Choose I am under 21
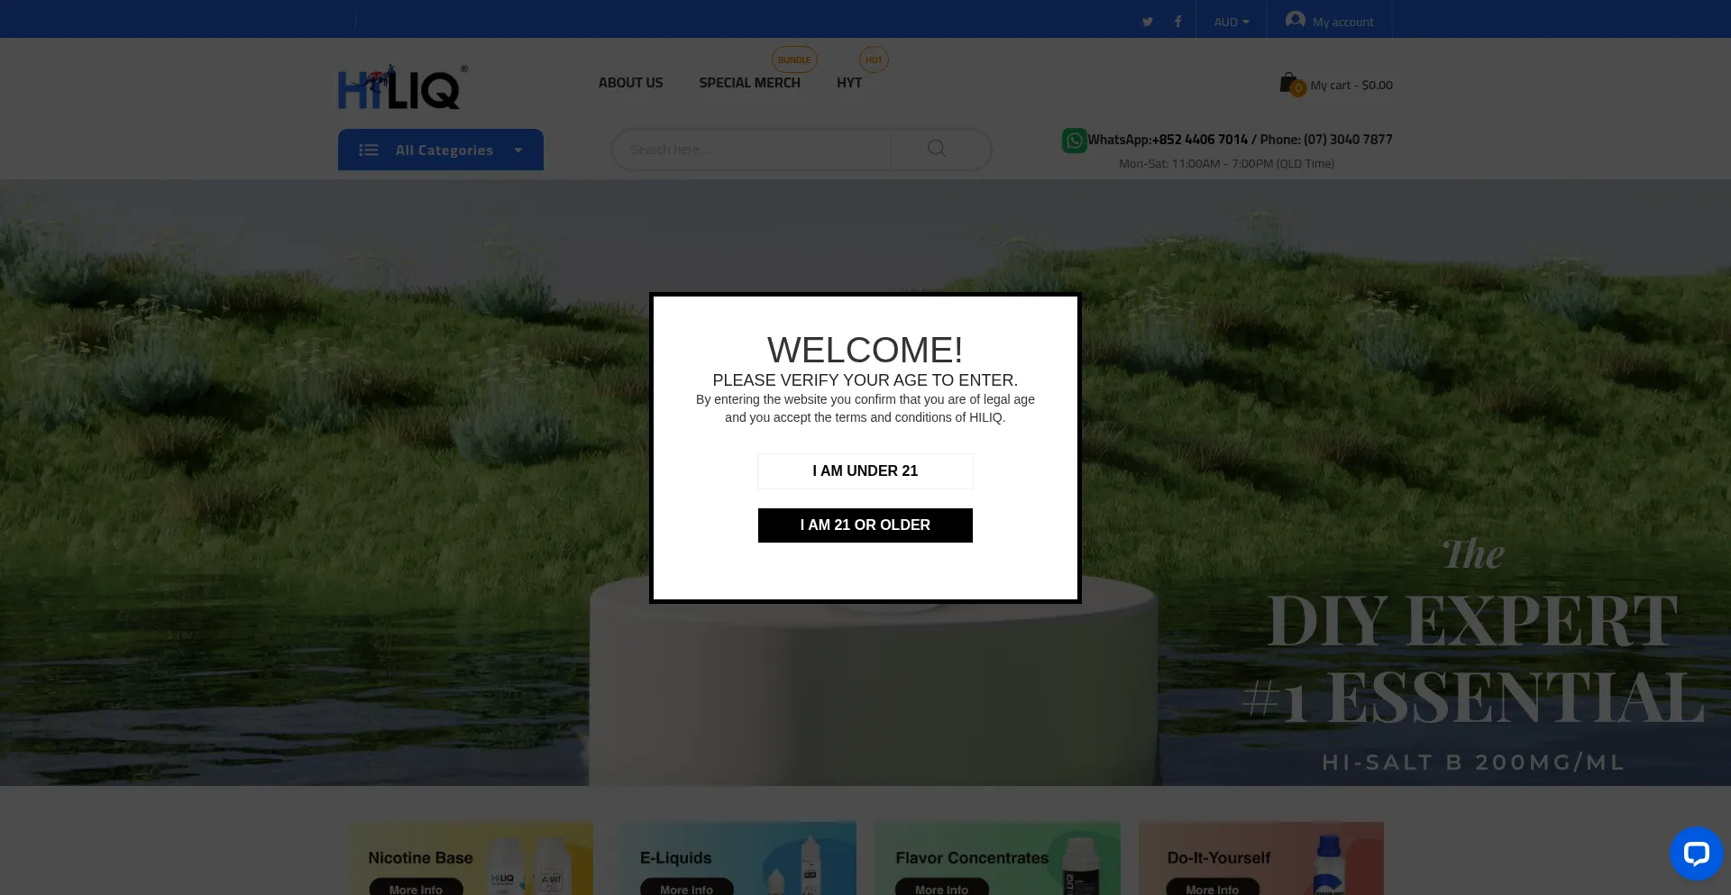The width and height of the screenshot is (1731, 895). pyautogui.click(x=865, y=471)
